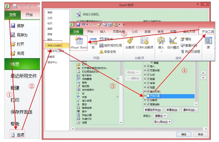Click the 源 source icon
The image size is (219, 142).
tap(208, 41)
